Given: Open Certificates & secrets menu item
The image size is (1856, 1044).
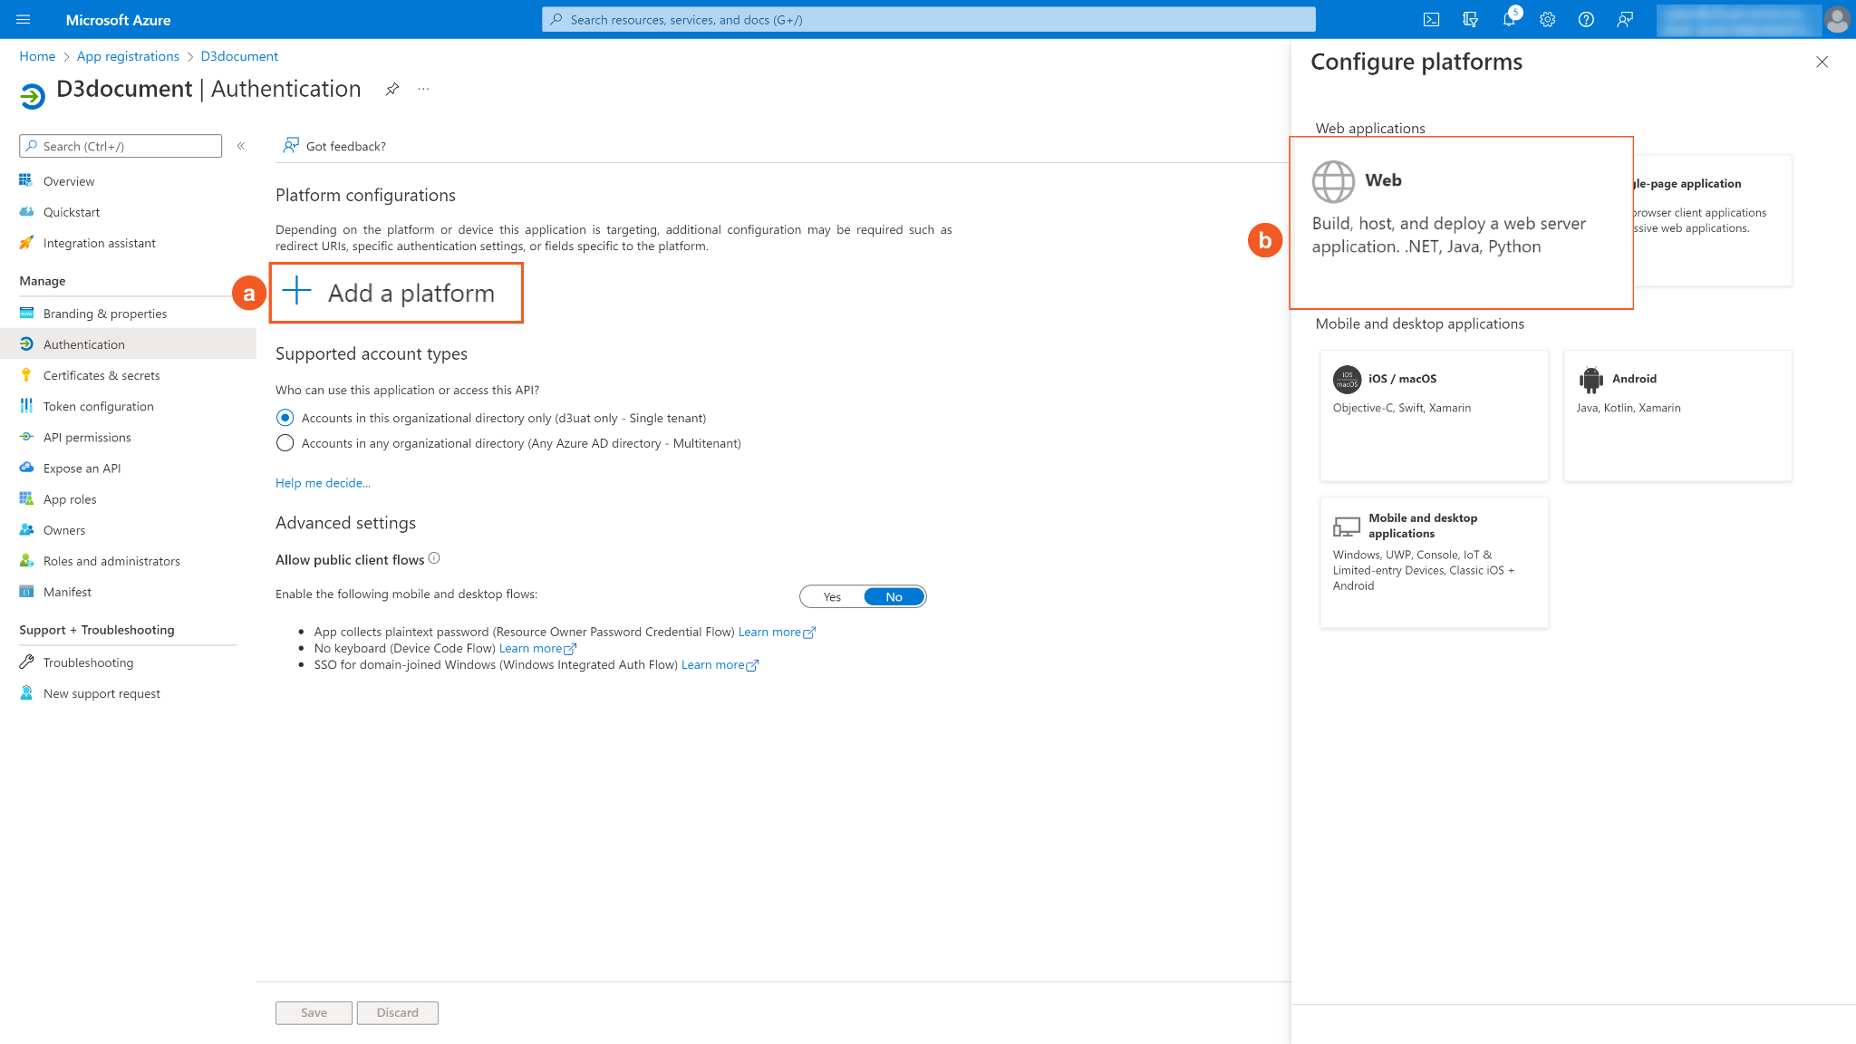Looking at the screenshot, I should [x=101, y=375].
